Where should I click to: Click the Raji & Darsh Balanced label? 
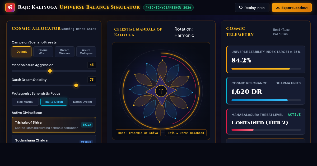(186, 133)
